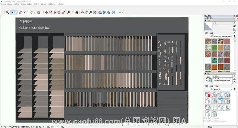This screenshot has height=128, width=238.
Task: Click the Zoom Extents tool
Action: 95,12
